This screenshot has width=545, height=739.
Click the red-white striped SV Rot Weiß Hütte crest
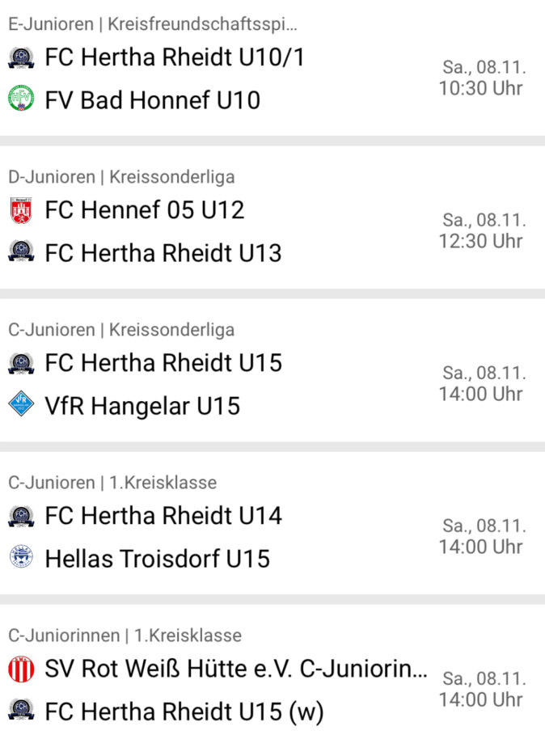(21, 669)
